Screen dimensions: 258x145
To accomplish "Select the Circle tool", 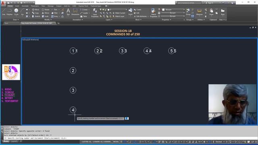I will tap(16, 12).
